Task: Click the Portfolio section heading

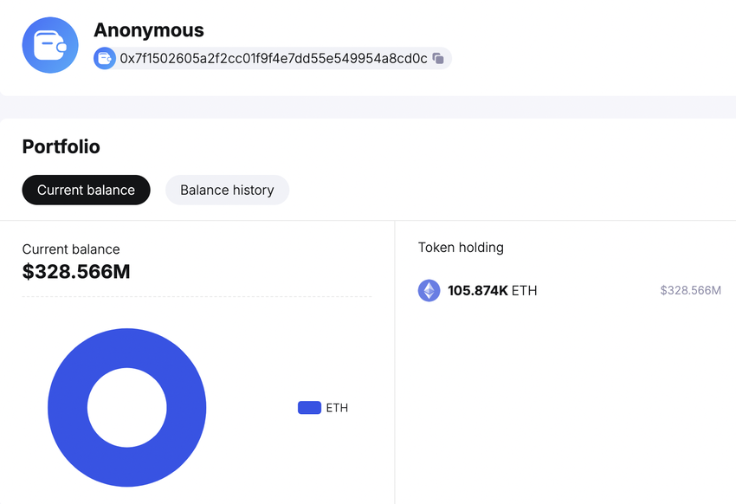Action: click(x=61, y=147)
